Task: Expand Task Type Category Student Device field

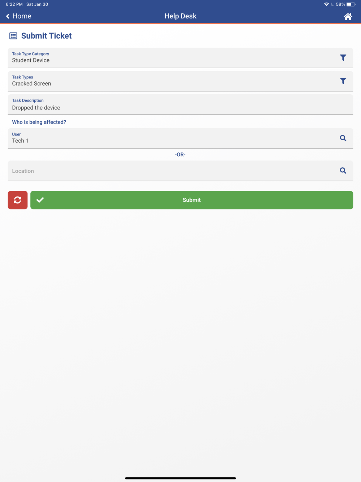Action: (x=180, y=58)
